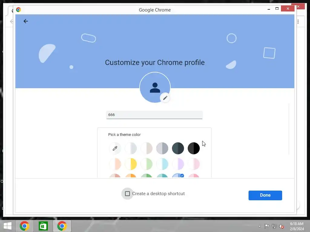The width and height of the screenshot is (310, 232).
Task: Choose the light cyan theme color
Action: (162, 164)
